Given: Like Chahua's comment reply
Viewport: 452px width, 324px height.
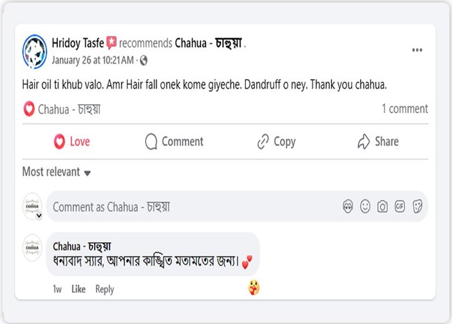Looking at the screenshot, I should [x=79, y=289].
